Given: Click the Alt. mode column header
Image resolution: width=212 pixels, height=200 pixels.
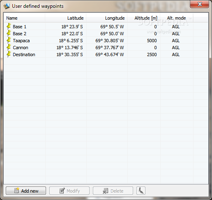Looking at the screenshot, I should (x=177, y=18).
